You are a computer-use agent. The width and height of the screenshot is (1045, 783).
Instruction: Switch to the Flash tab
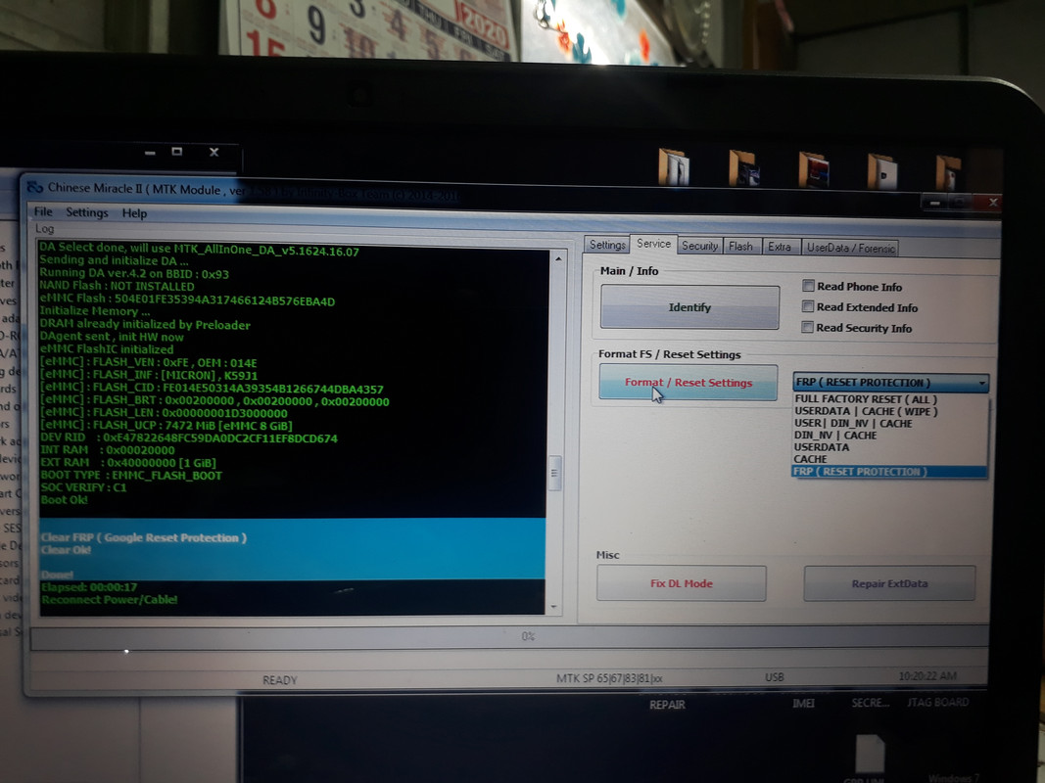point(740,247)
